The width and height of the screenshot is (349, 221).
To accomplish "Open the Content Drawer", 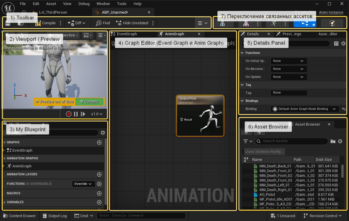I will click(x=20, y=216).
